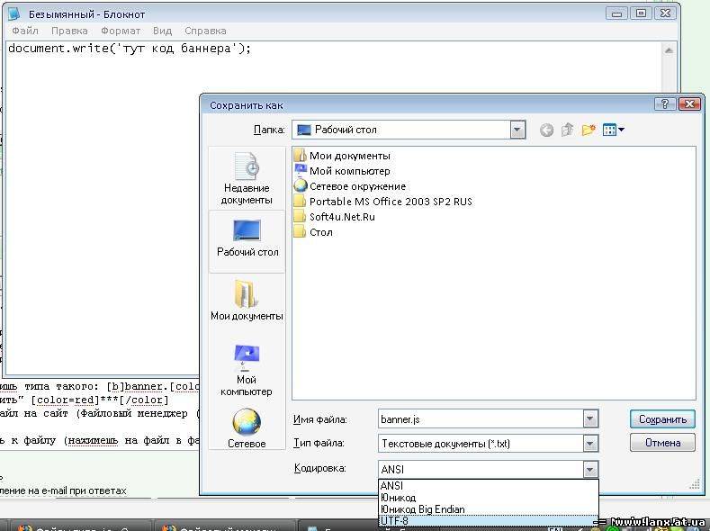Image resolution: width=710 pixels, height=531 pixels.
Task: Expand the Имя файла dropdown arrow
Action: coord(589,419)
